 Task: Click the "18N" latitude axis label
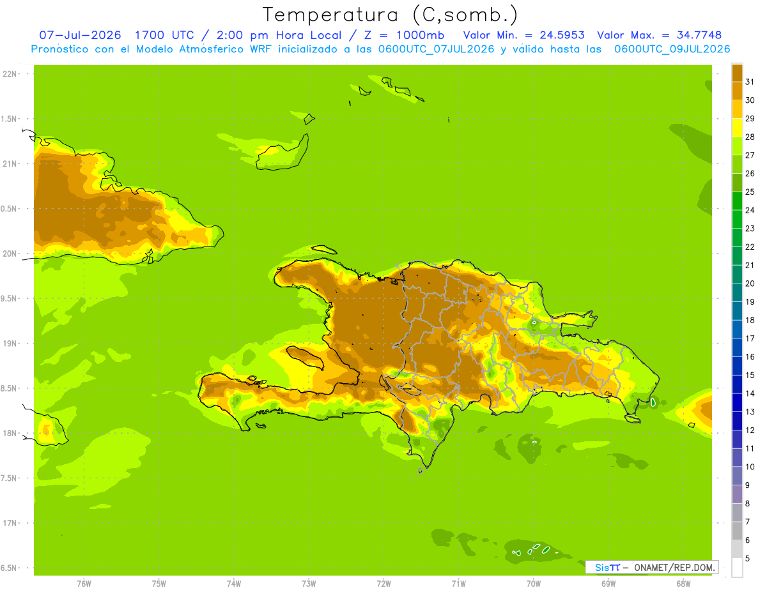tap(10, 434)
